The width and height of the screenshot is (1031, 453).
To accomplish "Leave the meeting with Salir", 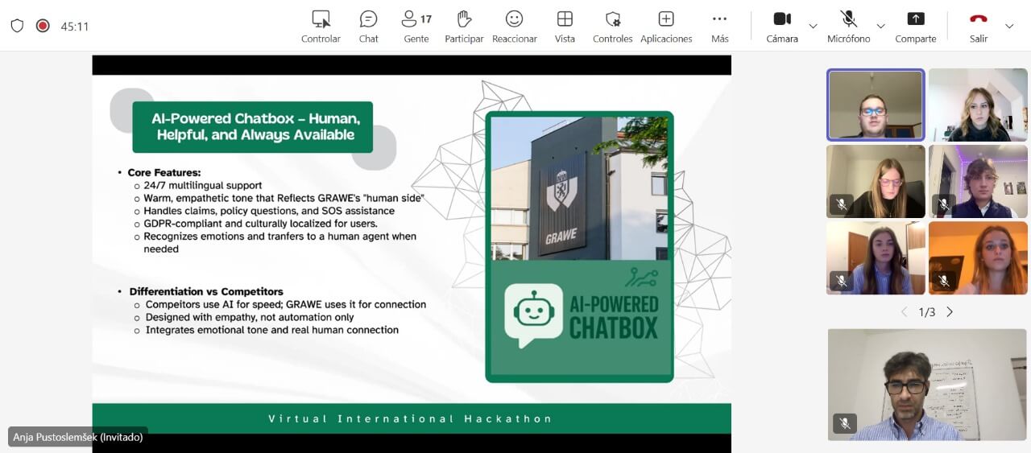I will pos(979,26).
